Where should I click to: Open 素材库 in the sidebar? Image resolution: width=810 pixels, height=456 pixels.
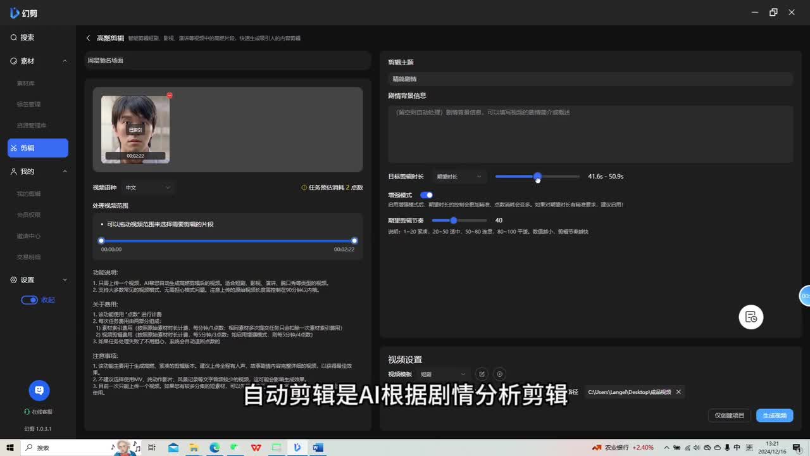click(26, 84)
